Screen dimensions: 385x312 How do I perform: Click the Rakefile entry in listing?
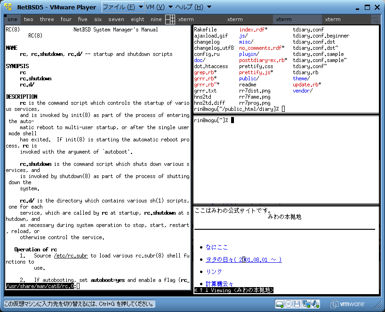click(205, 30)
